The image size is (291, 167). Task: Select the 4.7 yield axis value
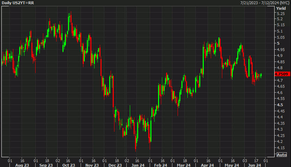(x=280, y=80)
